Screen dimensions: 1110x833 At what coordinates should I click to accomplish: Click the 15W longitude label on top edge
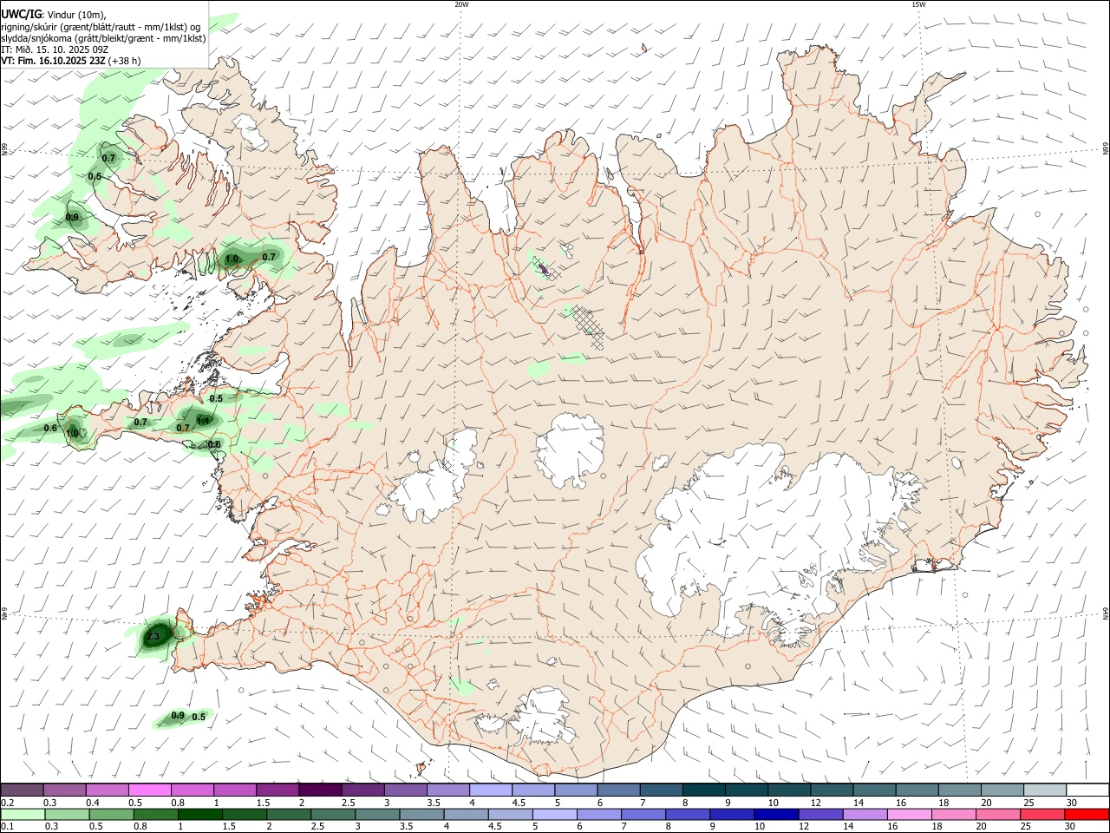918,4
